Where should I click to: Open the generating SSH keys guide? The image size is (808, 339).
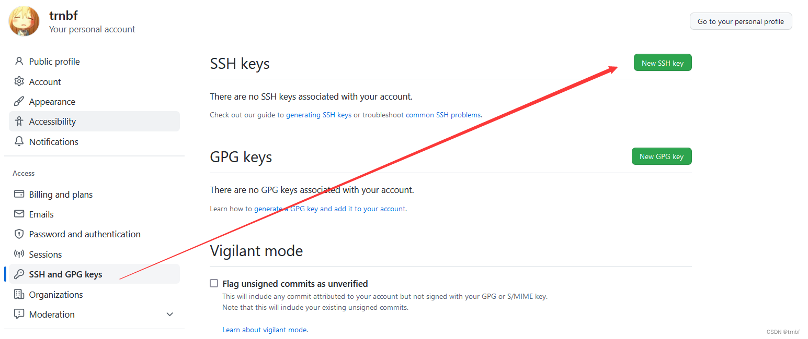click(318, 115)
